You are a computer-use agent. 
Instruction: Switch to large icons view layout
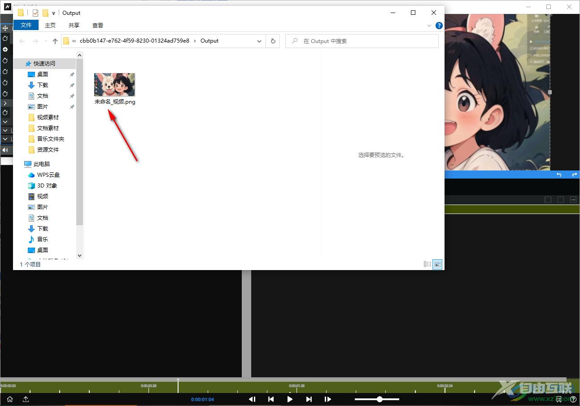coord(437,265)
